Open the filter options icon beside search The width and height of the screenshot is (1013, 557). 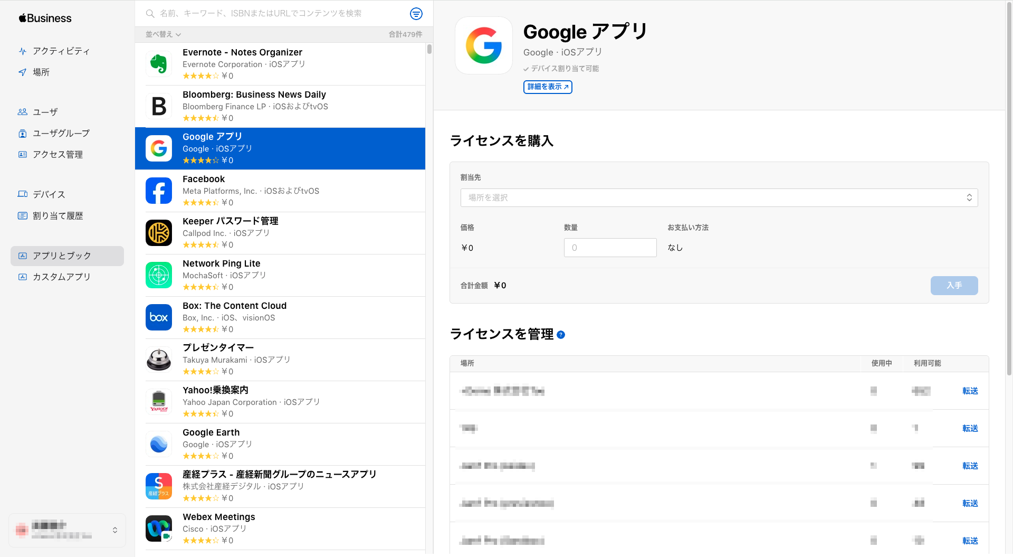click(416, 14)
